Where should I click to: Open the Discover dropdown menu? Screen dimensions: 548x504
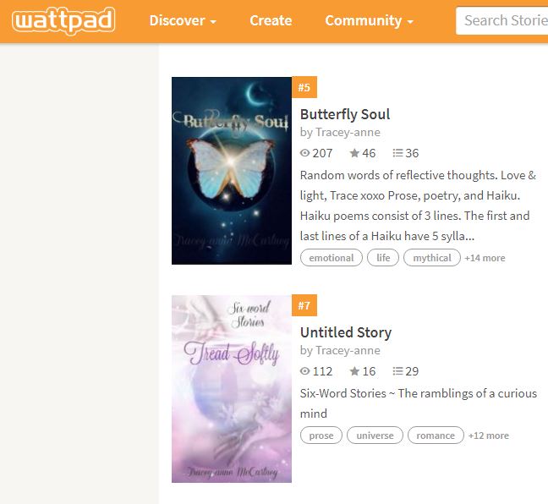tap(183, 20)
